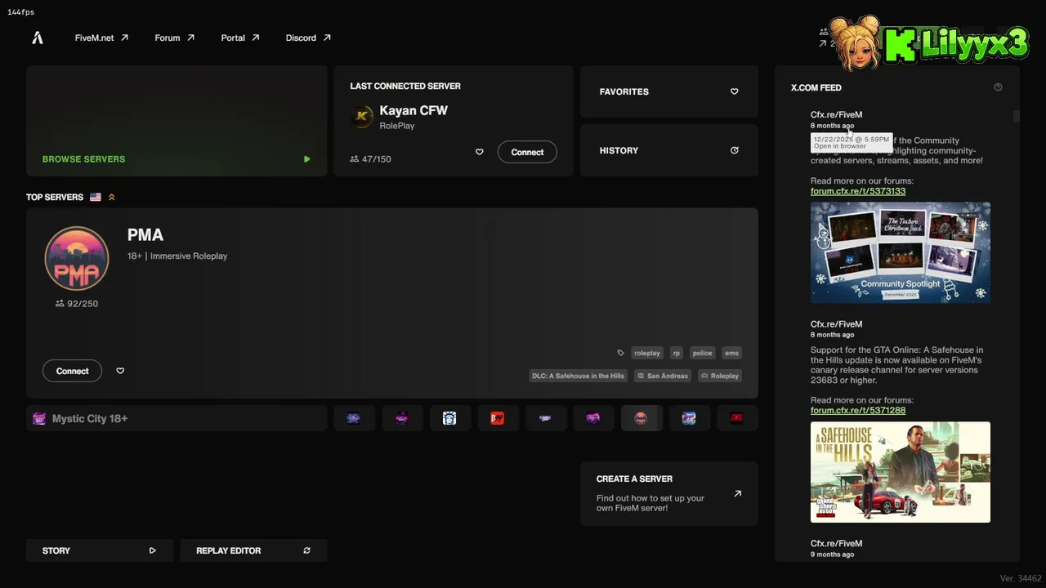The height and width of the screenshot is (588, 1046).
Task: Select the lowercase roleplay tag beside rp
Action: pyautogui.click(x=646, y=353)
